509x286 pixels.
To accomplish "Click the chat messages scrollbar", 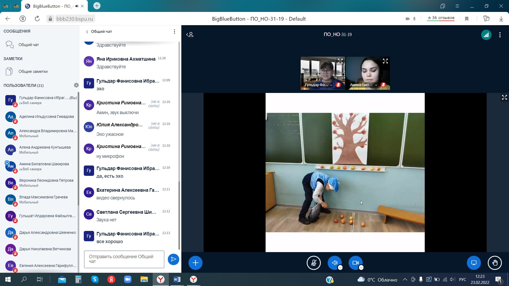I will (179, 215).
